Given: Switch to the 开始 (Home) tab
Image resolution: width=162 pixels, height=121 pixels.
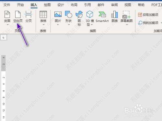Looking at the screenshot, I should pos(20,5).
